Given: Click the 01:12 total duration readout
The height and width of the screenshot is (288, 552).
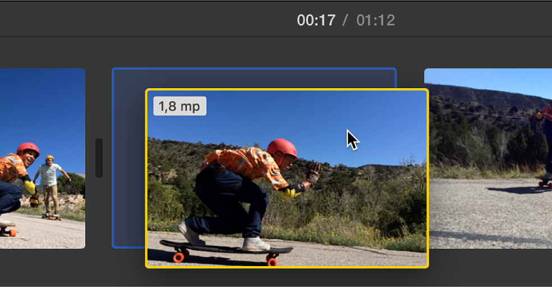Looking at the screenshot, I should coord(375,20).
